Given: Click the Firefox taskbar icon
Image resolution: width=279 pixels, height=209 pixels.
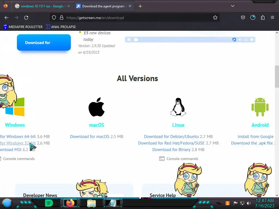Looking at the screenshot, I should coord(70,203).
